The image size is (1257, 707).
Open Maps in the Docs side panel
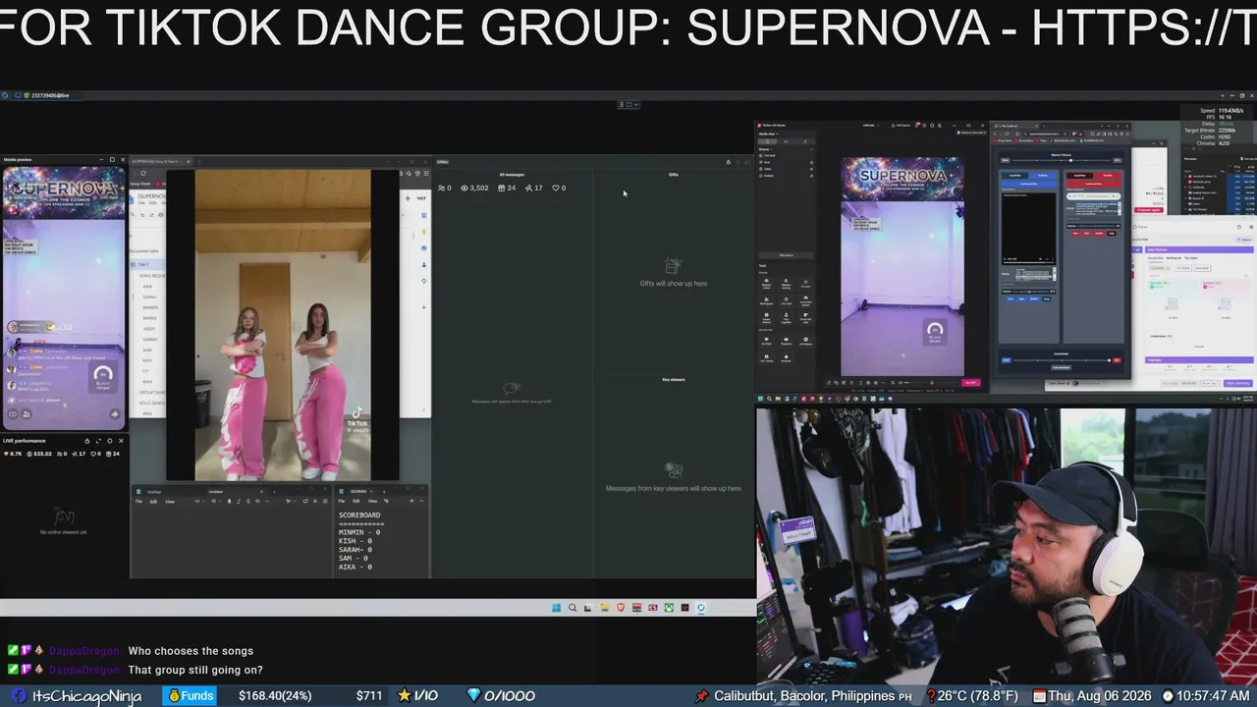(x=424, y=281)
